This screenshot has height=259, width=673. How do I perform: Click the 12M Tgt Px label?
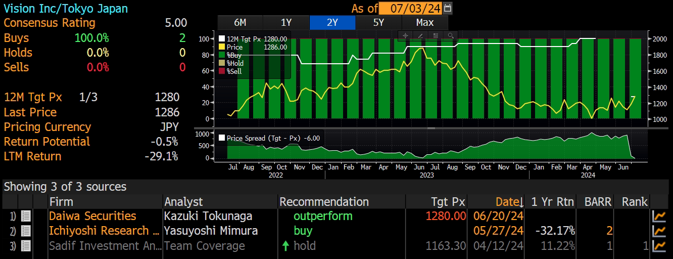pos(34,97)
